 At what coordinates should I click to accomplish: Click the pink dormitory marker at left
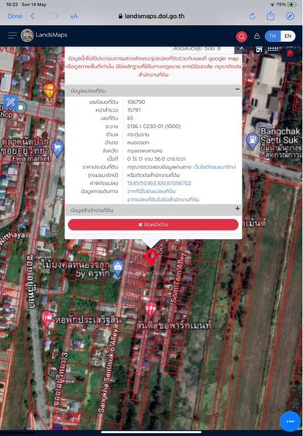pyautogui.click(x=47, y=319)
